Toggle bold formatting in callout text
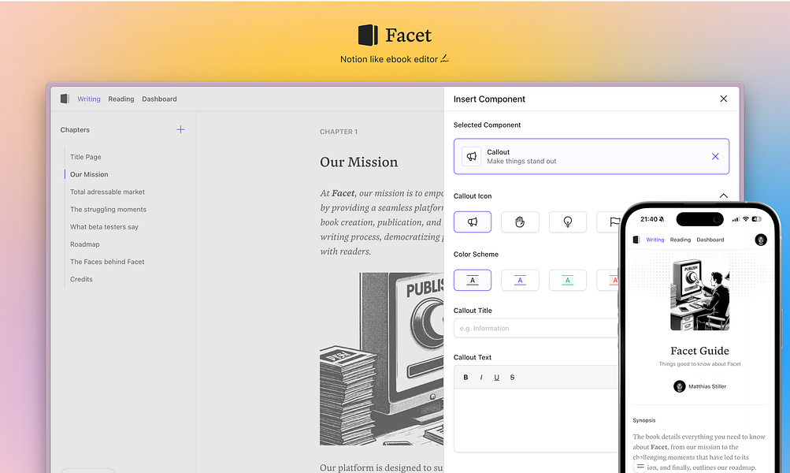This screenshot has width=790, height=473. pos(465,377)
